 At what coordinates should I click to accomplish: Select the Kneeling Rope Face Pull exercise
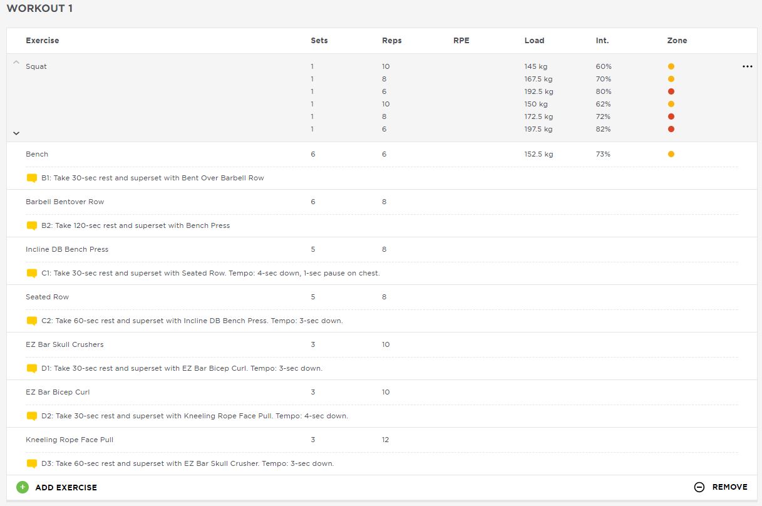[x=70, y=440]
